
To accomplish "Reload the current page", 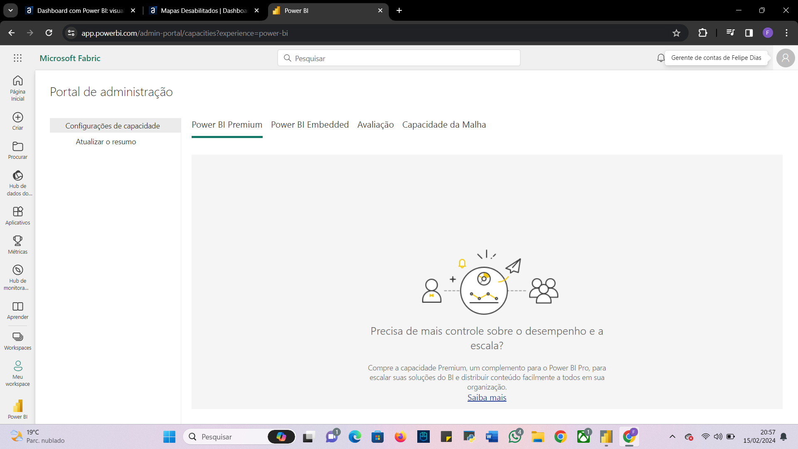I will click(x=49, y=33).
